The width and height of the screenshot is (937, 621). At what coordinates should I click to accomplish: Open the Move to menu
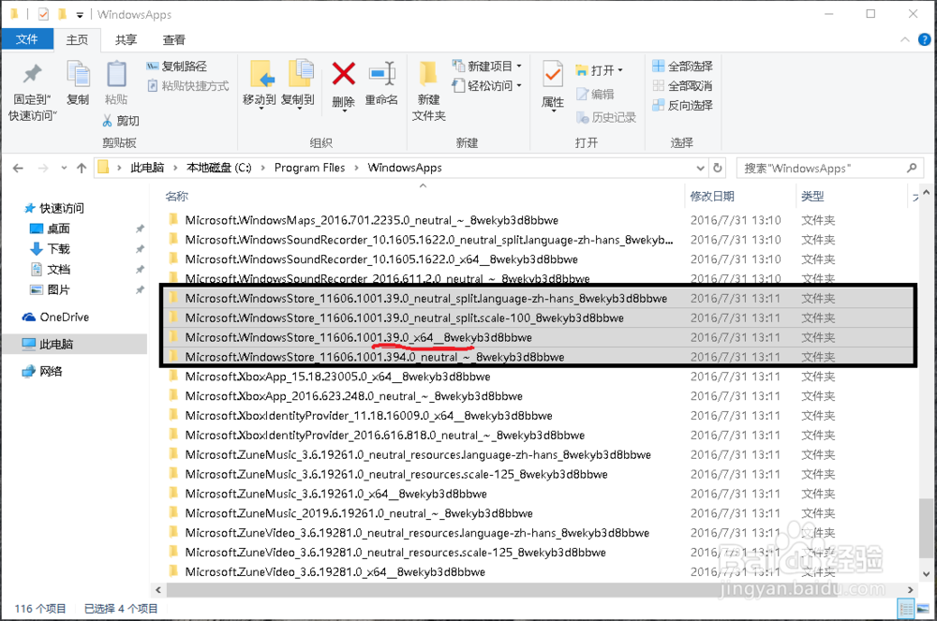coord(260,83)
